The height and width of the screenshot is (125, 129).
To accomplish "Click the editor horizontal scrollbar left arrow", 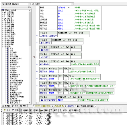I will coord(35,103).
